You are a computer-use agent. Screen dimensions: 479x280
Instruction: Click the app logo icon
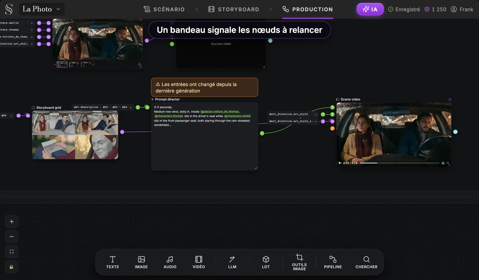click(x=9, y=9)
